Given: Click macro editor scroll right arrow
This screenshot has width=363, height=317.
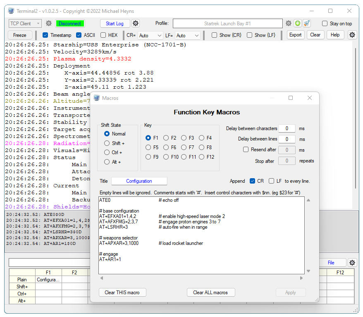Looking at the screenshot, I should tap(301, 278).
